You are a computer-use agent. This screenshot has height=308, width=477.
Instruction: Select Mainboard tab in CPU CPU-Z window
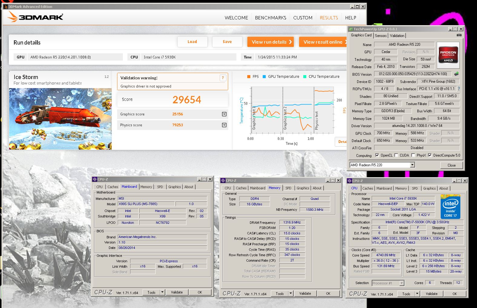coord(384,188)
